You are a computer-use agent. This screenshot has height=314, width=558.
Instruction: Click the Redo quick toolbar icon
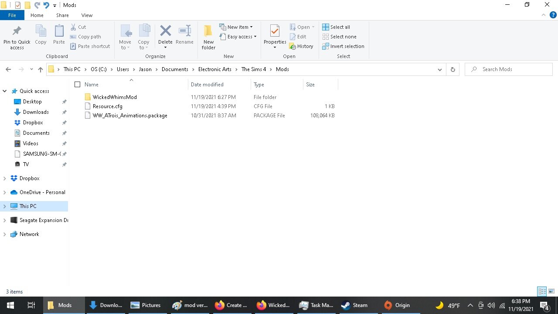pos(37,5)
